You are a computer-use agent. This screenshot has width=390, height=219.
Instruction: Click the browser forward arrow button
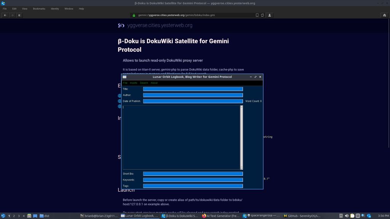12,15
